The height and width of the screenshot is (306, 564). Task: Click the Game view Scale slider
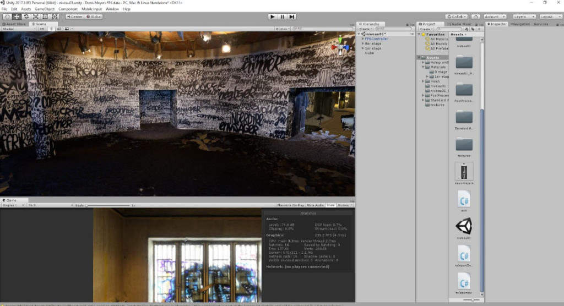click(x=108, y=205)
